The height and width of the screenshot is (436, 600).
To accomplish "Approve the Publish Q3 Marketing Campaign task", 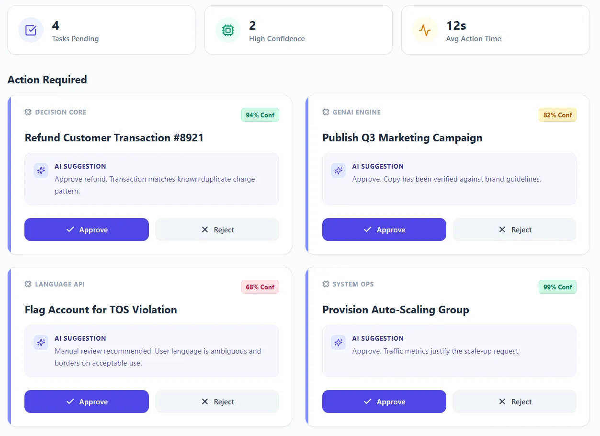I will (384, 229).
